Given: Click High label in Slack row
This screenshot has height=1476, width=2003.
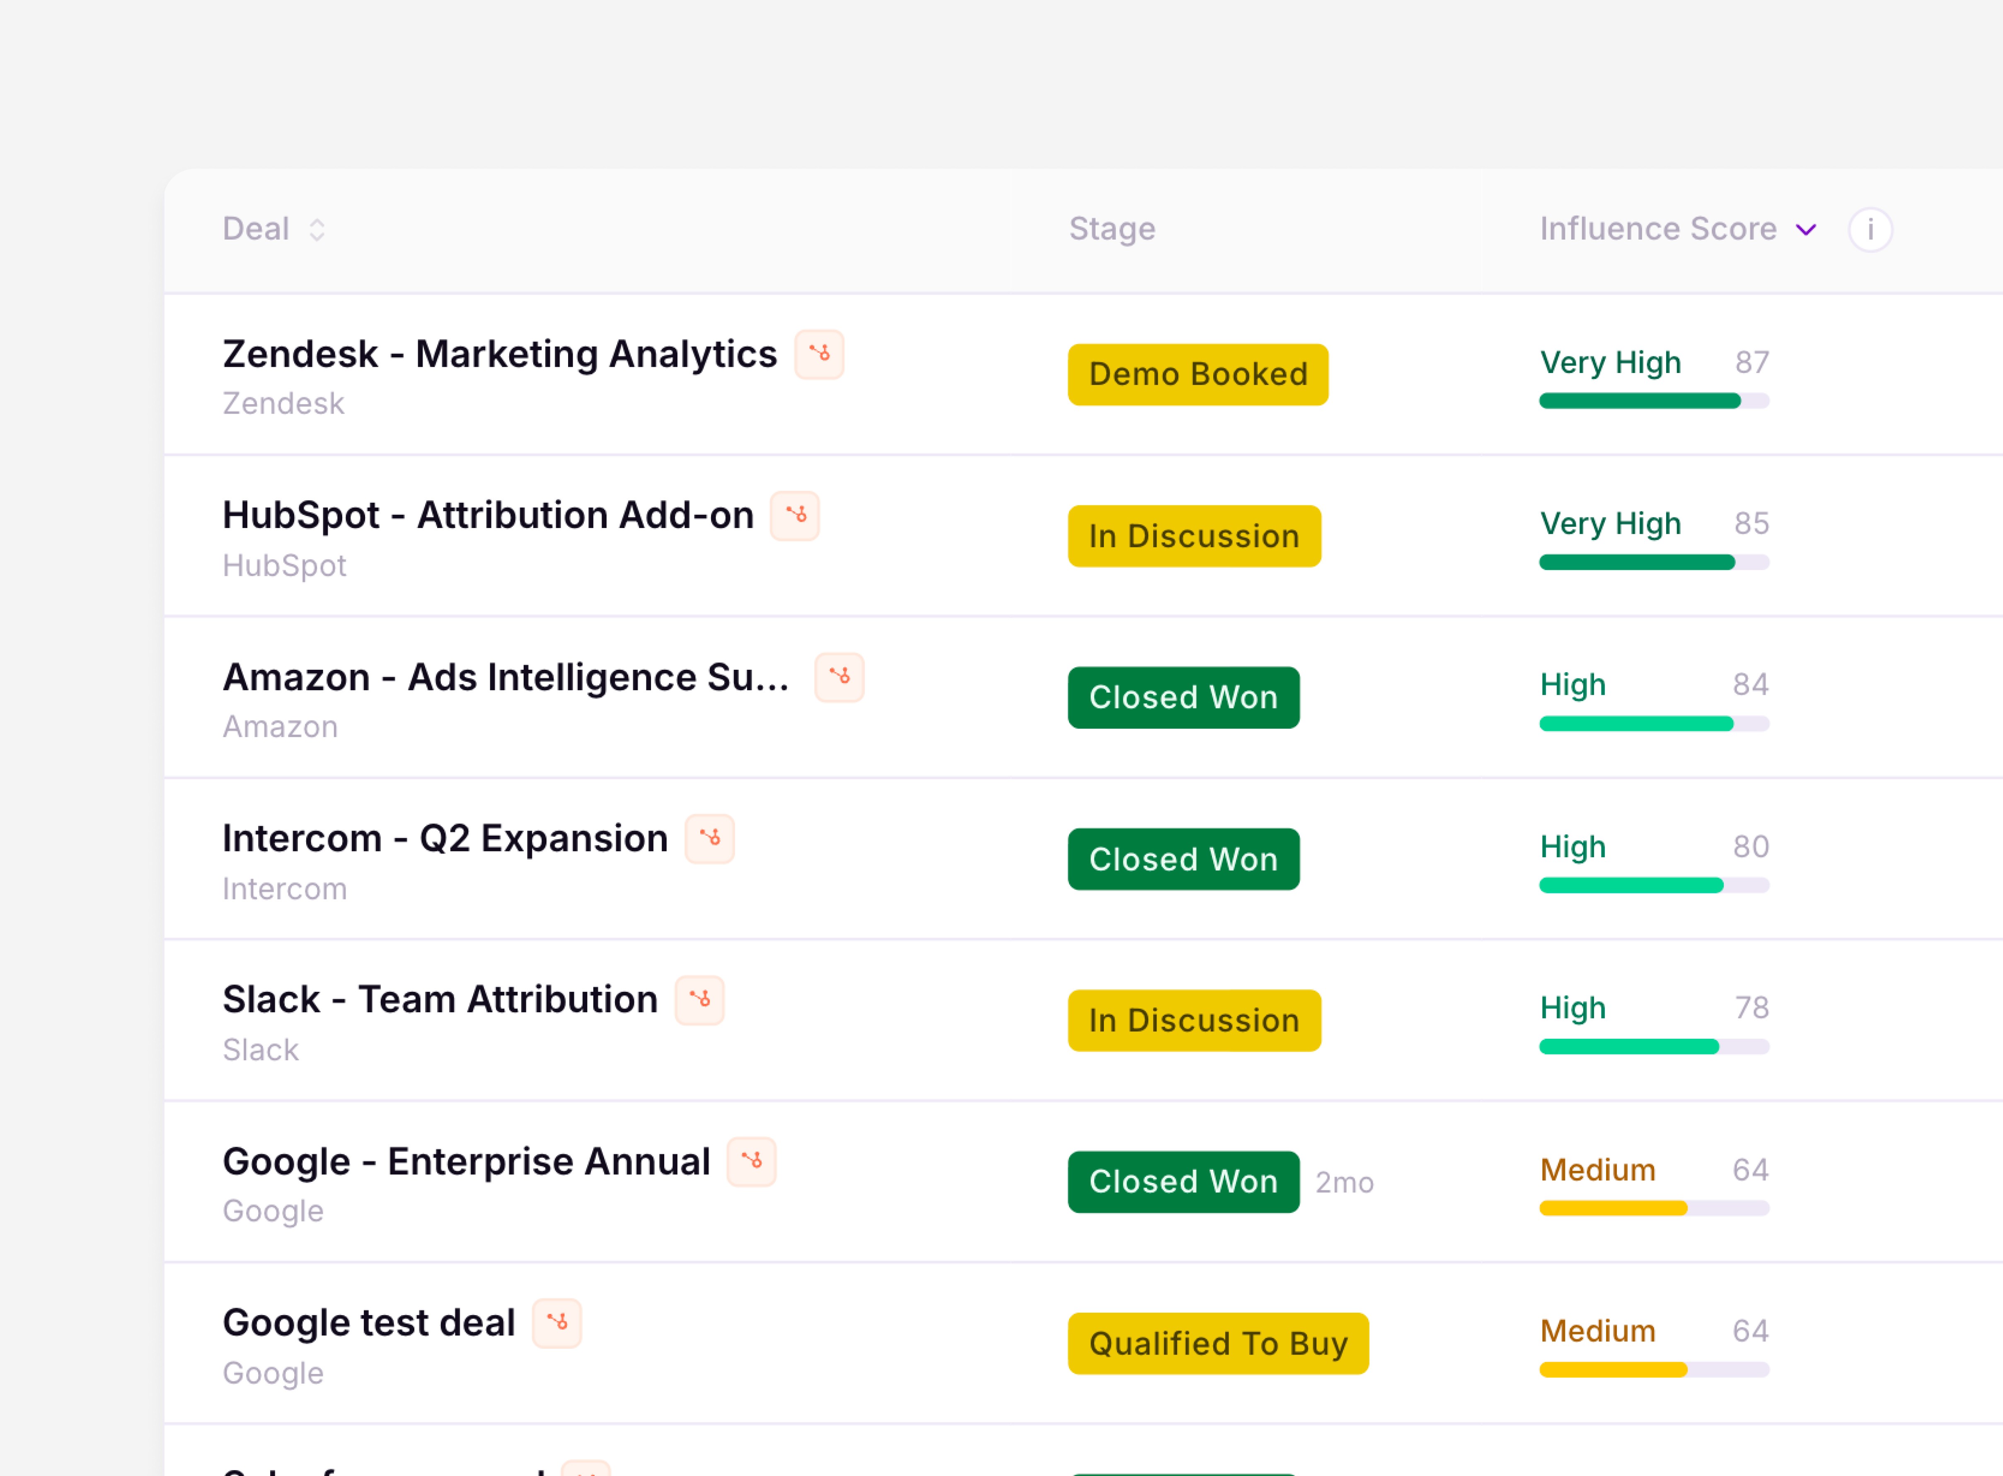Looking at the screenshot, I should [x=1572, y=1009].
